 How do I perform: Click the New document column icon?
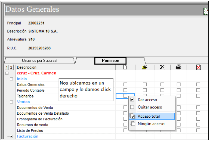(x=125, y=67)
